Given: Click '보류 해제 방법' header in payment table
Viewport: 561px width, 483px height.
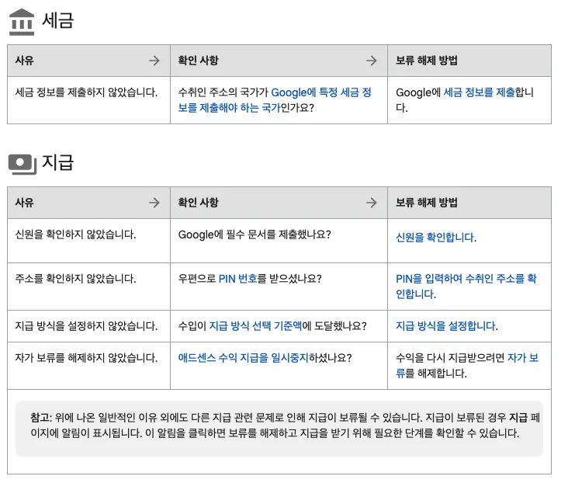Looking at the screenshot, I should click(427, 203).
